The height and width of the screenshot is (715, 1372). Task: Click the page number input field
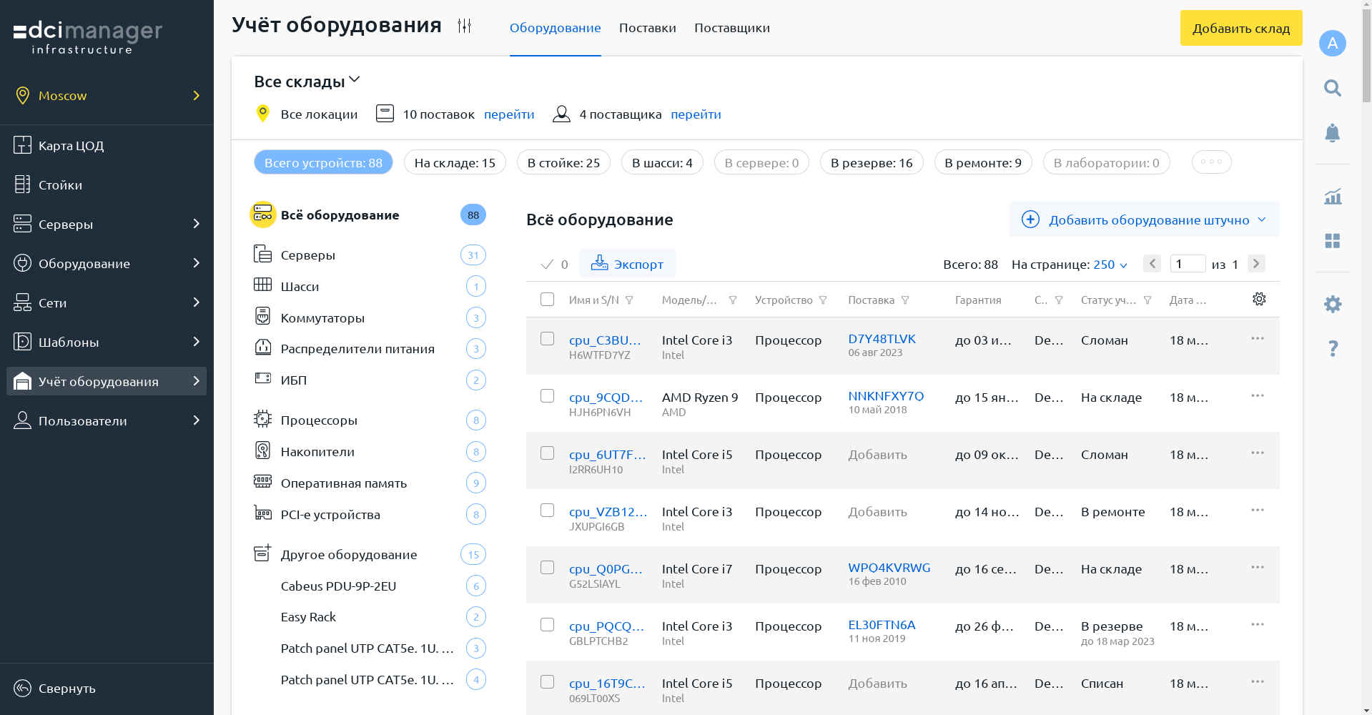click(1188, 264)
